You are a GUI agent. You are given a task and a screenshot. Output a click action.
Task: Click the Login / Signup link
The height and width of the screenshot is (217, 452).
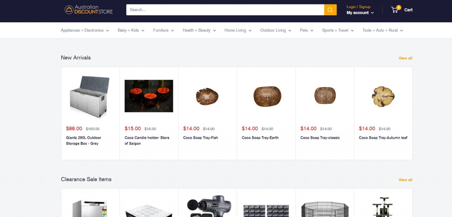point(358,7)
